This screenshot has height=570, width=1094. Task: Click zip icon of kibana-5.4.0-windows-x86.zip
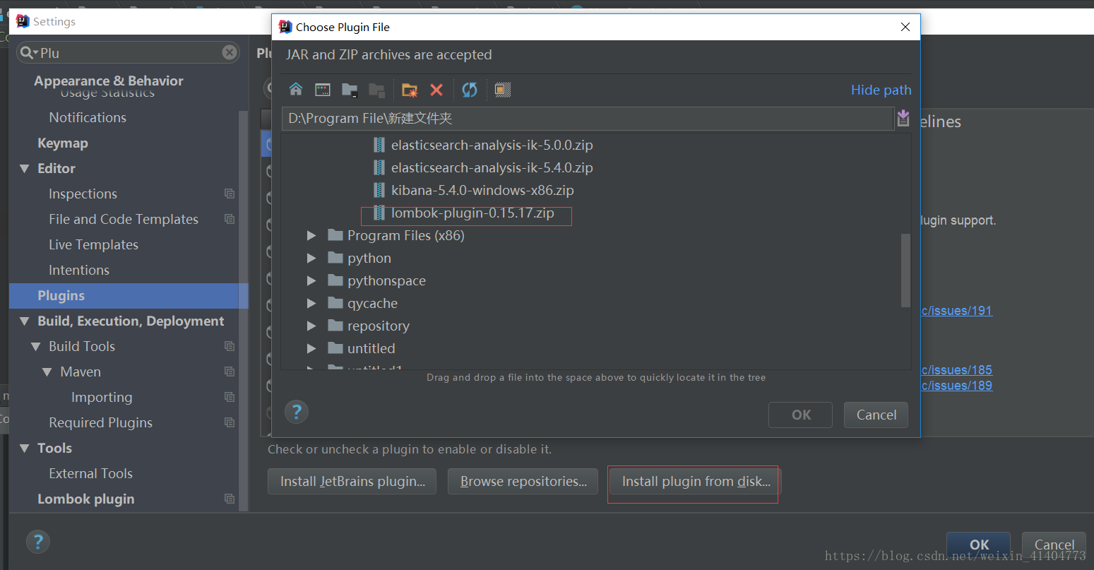tap(379, 190)
